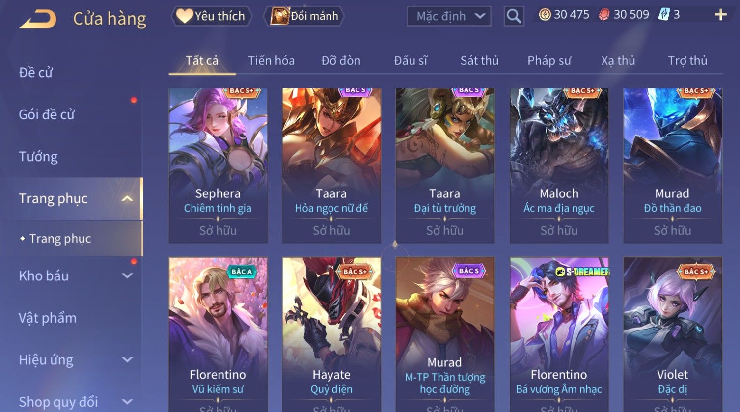Click the blue ticket balance icon
The image size is (740, 412).
coord(664,14)
